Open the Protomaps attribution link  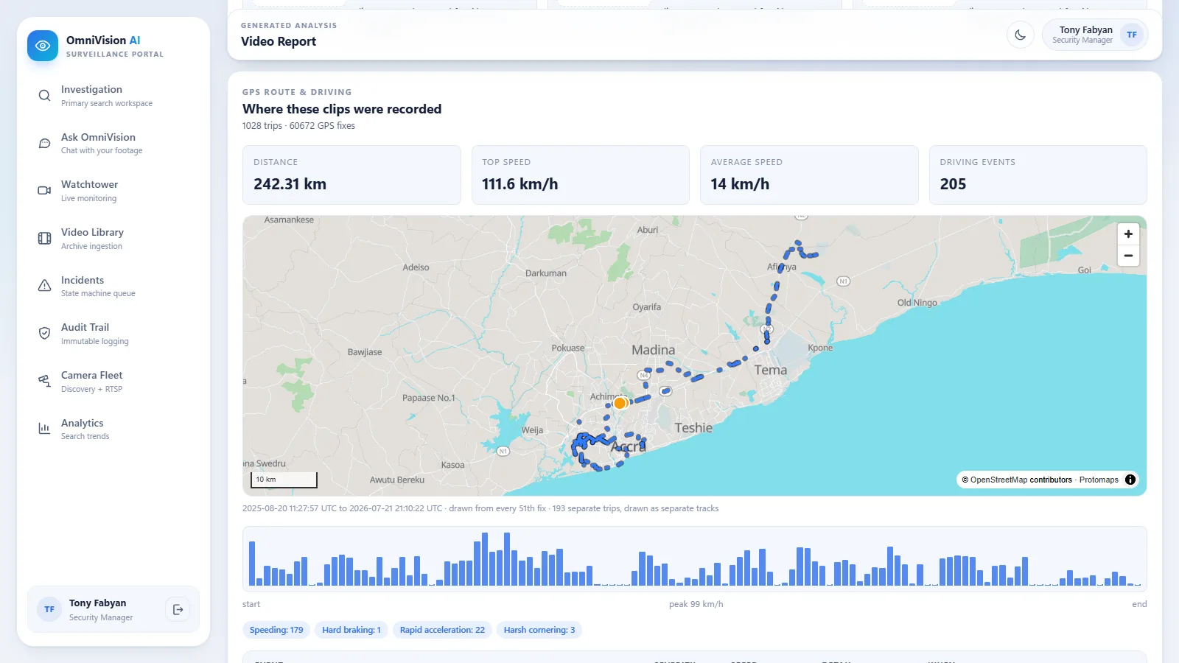(x=1099, y=480)
